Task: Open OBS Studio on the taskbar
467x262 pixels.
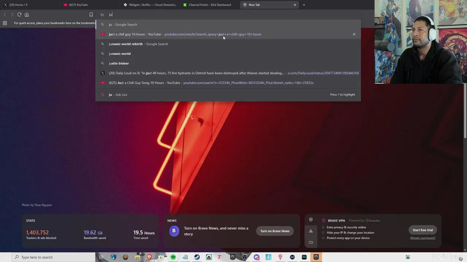Action: (244, 257)
